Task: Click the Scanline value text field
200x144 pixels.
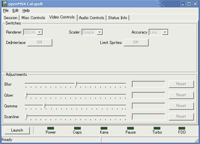Action: click(x=149, y=117)
